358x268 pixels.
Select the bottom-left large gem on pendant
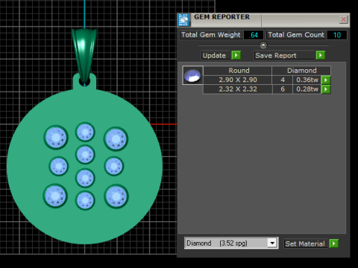(55, 196)
